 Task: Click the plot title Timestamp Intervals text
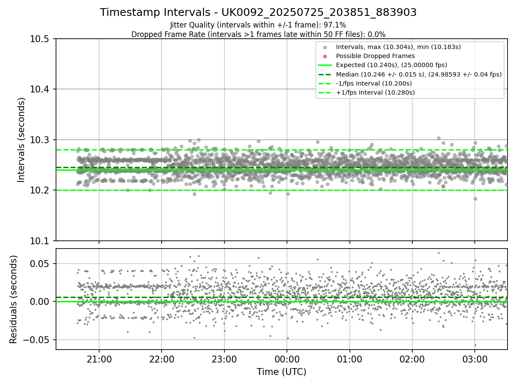pyautogui.click(x=258, y=12)
